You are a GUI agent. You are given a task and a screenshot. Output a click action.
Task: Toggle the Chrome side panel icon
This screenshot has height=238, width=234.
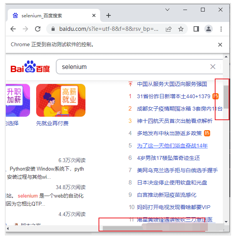click(x=196, y=29)
